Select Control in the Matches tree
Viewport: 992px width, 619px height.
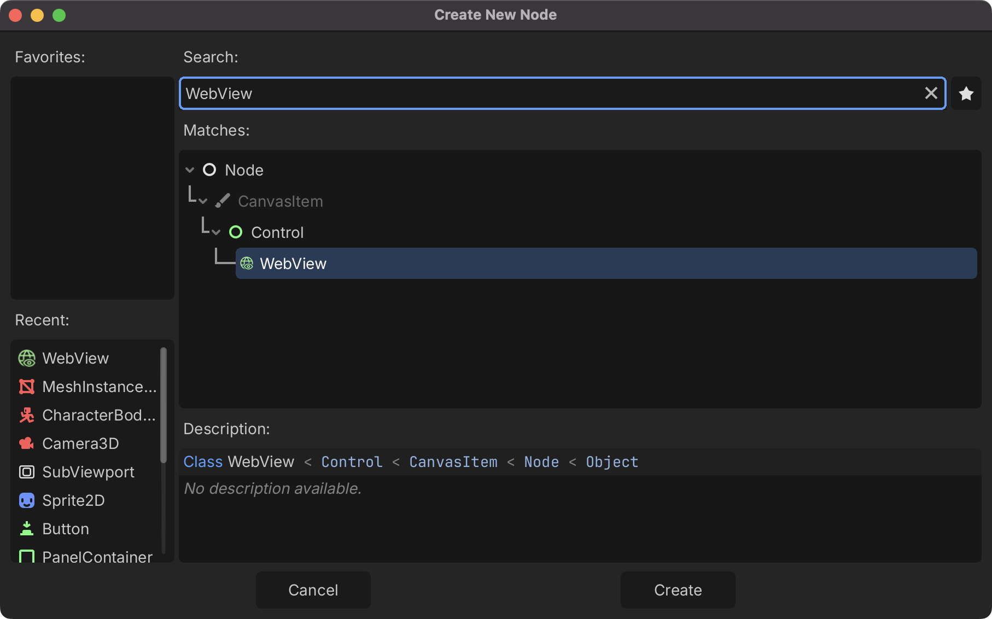(x=277, y=232)
